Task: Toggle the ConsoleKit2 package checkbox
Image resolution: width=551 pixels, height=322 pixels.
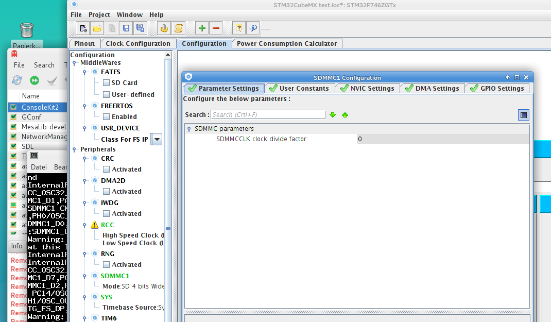Action: click(x=14, y=107)
